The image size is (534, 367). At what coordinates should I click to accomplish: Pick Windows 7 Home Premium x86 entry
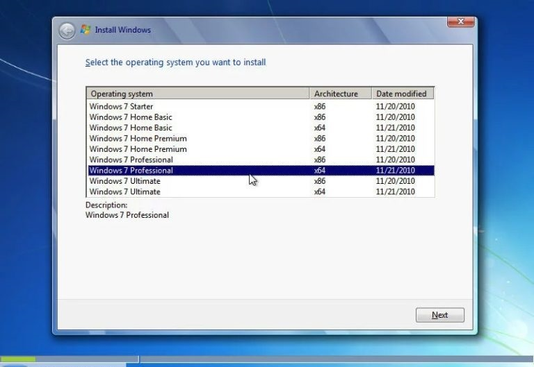[x=138, y=139]
